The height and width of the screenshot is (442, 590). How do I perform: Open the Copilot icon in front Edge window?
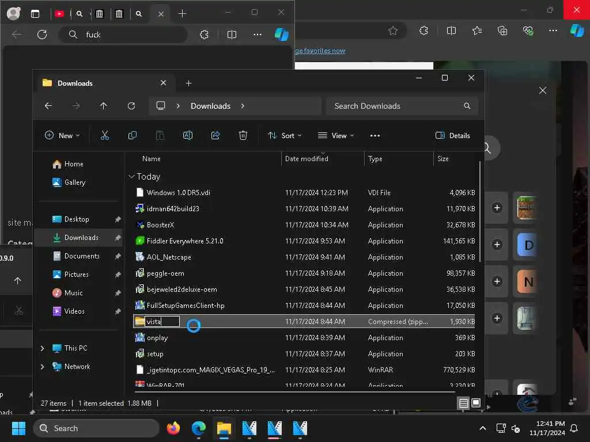pos(281,35)
